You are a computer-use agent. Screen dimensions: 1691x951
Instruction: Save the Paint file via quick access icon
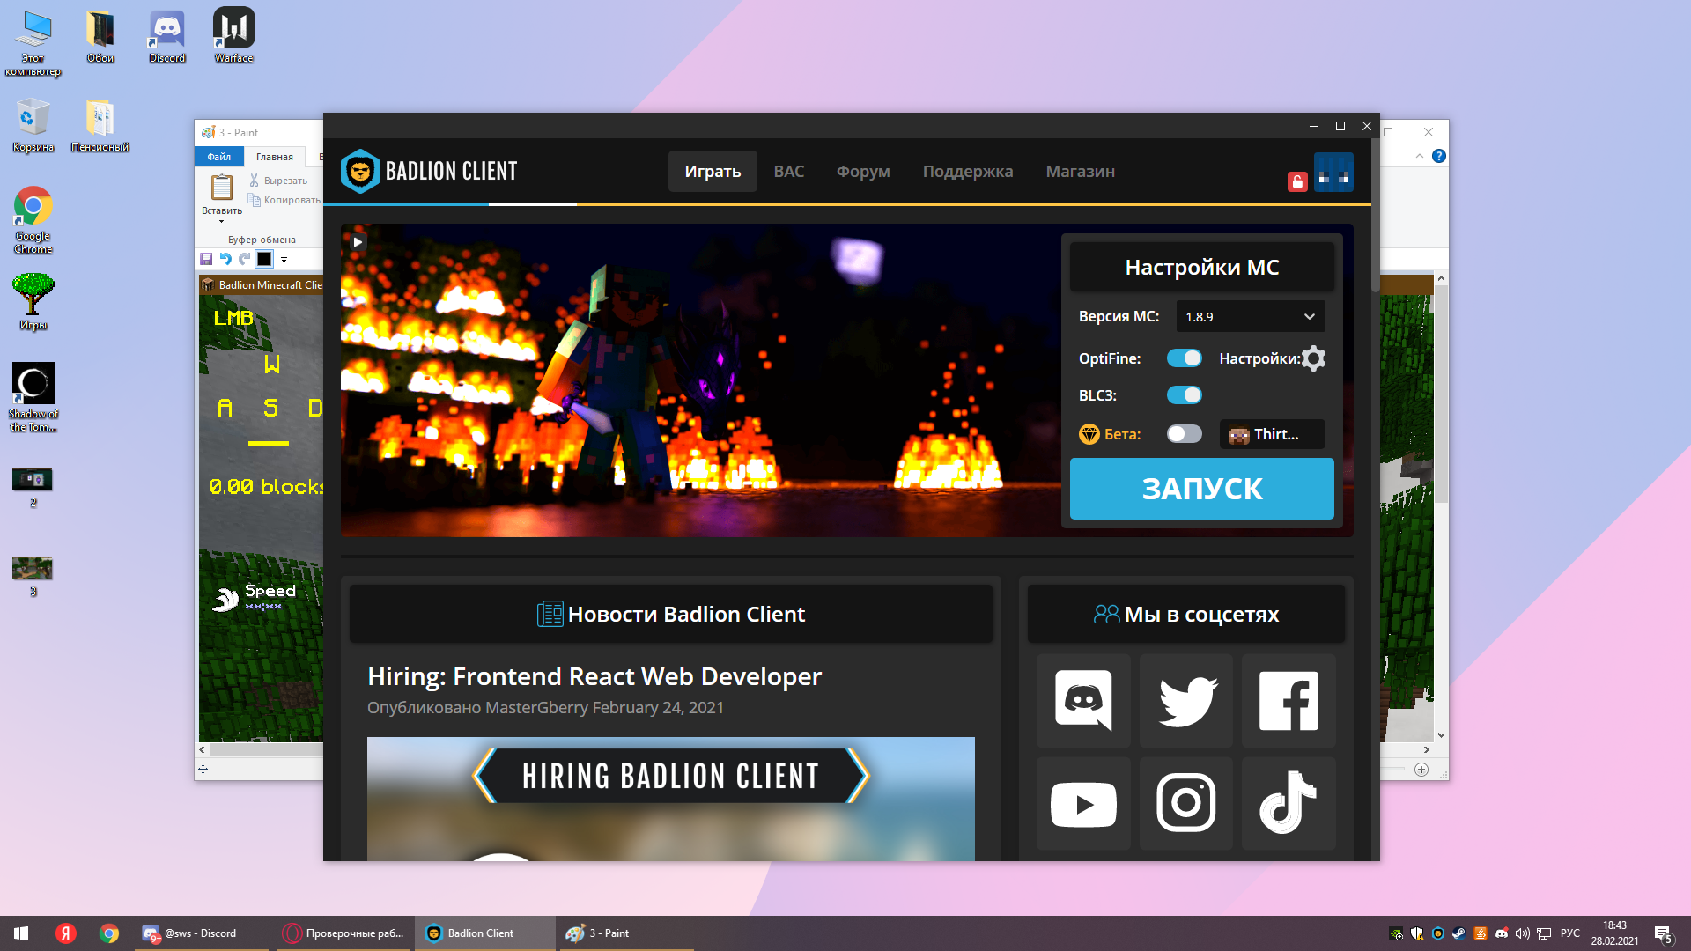[x=206, y=259]
